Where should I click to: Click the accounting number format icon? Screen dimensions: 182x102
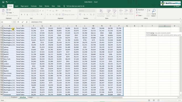pyautogui.click(x=80, y=14)
